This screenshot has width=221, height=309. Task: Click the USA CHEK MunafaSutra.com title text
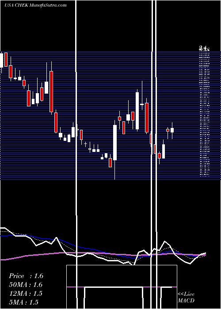[35, 5]
